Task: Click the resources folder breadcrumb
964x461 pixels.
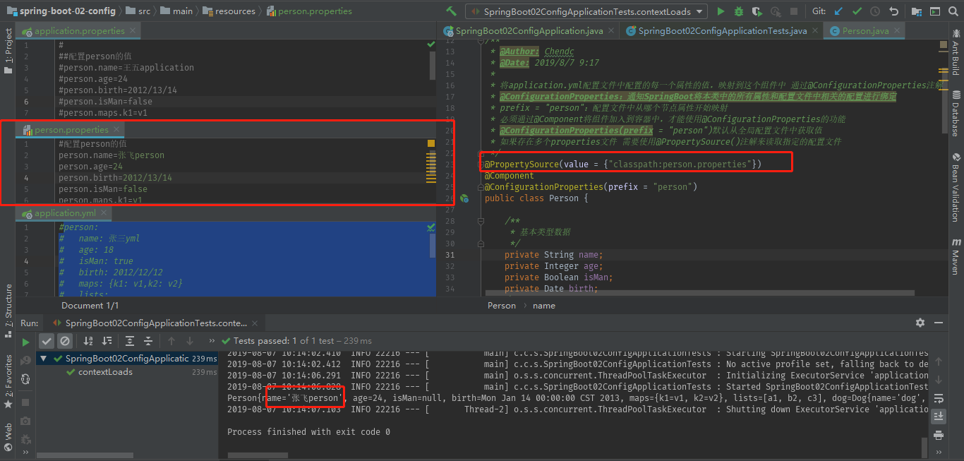Action: [x=229, y=11]
